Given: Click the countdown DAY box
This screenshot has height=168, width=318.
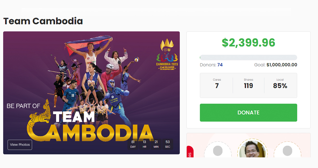Looking at the screenshot, I should (x=133, y=144).
